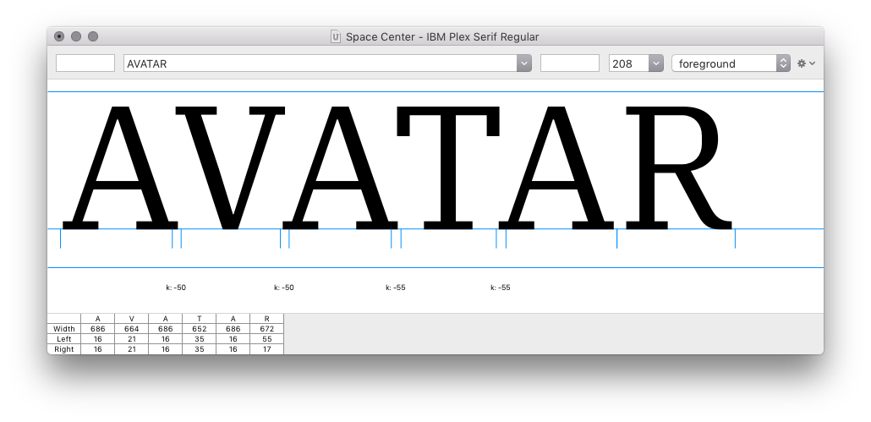Click the Width row header
This screenshot has height=422, width=871.
(x=64, y=329)
